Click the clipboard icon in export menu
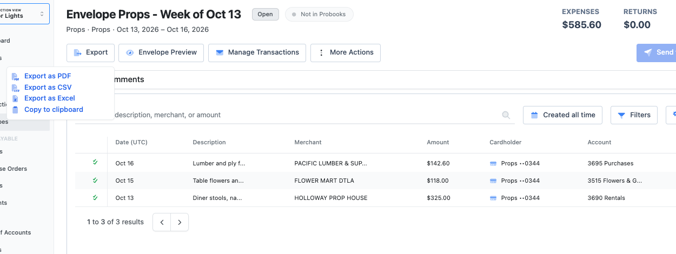Image resolution: width=676 pixels, height=254 pixels. tap(15, 110)
